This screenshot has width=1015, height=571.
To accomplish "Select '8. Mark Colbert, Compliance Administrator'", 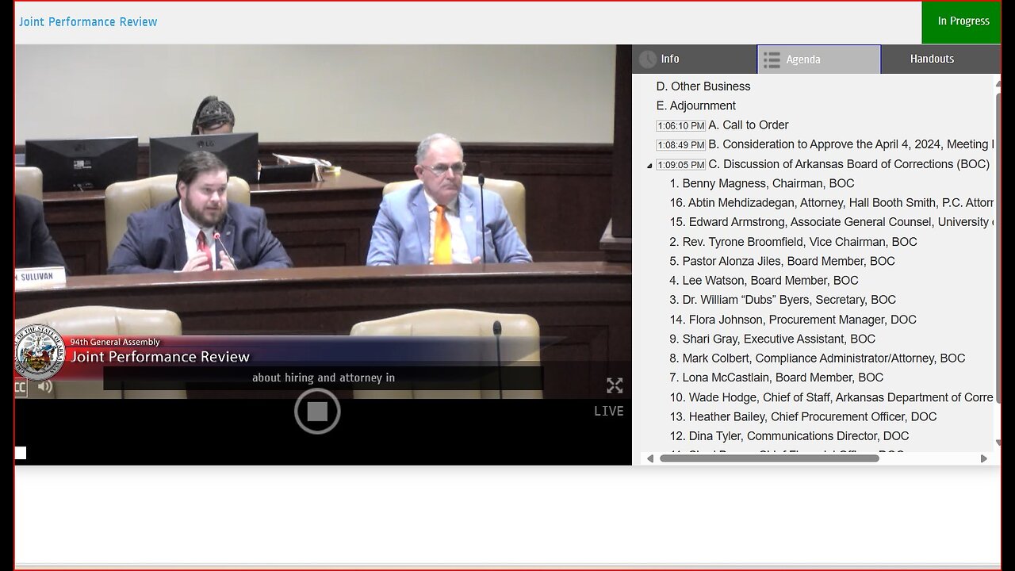I will click(818, 358).
